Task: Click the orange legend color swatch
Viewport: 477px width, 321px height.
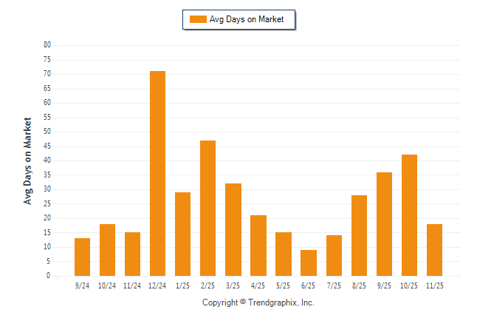Action: [x=198, y=19]
